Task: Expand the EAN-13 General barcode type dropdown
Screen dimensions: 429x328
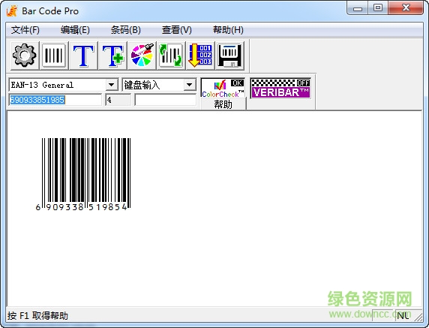Action: click(112, 85)
